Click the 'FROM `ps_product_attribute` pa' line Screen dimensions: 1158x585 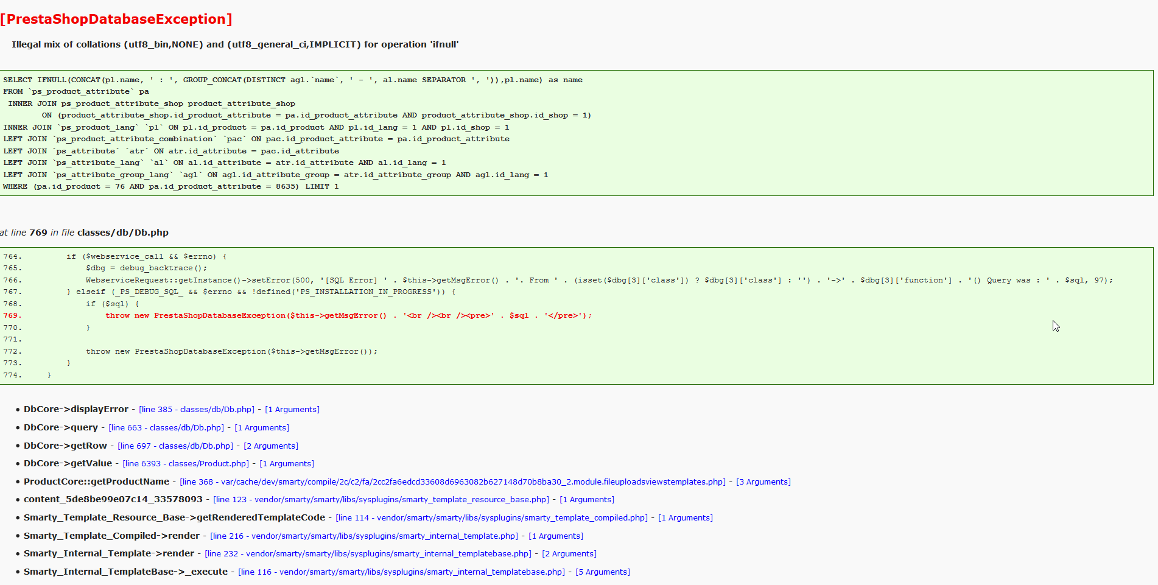click(76, 92)
